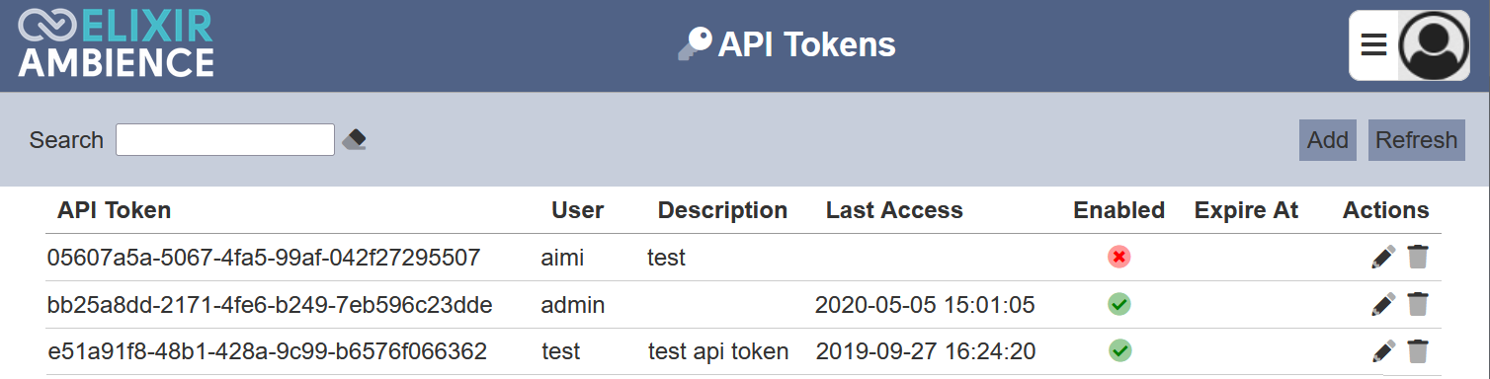Toggle disabled red status for aimi token
Viewport: 1490px width, 379px height.
tap(1119, 258)
